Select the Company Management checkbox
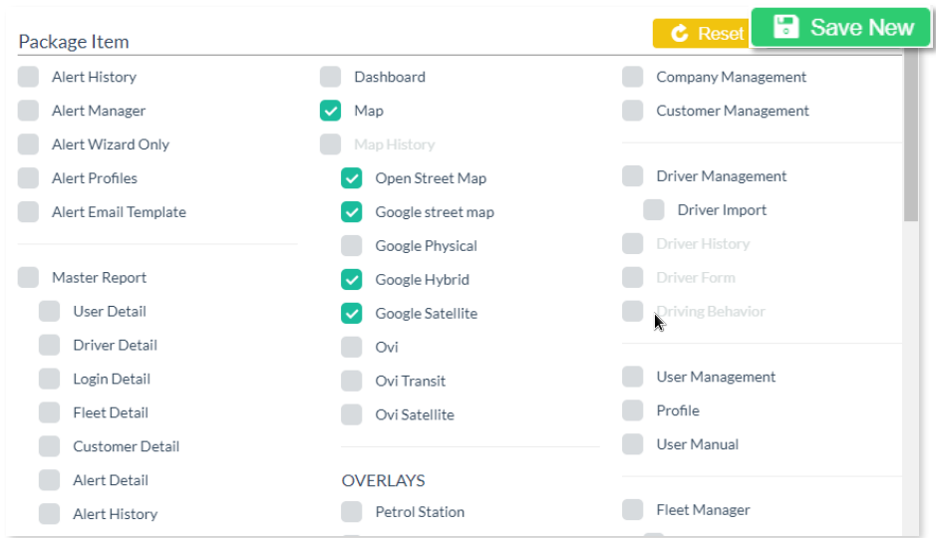 [x=633, y=77]
